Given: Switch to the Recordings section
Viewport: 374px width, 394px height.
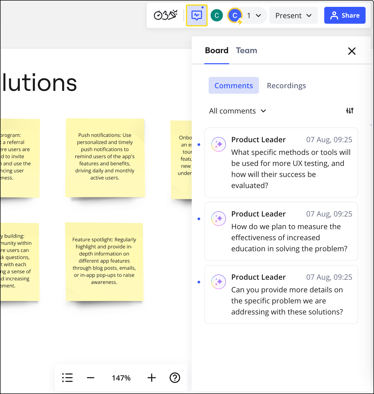Looking at the screenshot, I should click(286, 86).
